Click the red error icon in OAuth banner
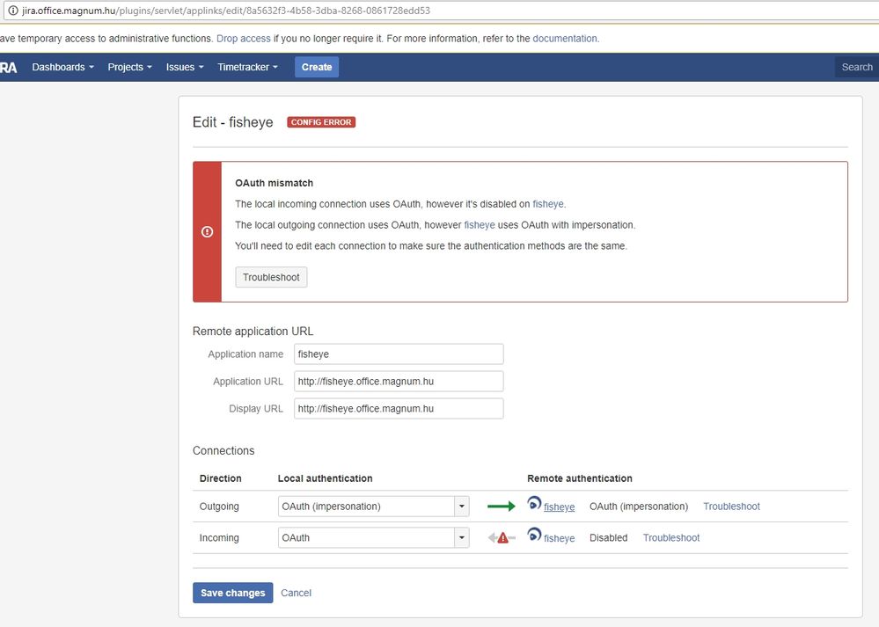The width and height of the screenshot is (879, 627). [207, 232]
